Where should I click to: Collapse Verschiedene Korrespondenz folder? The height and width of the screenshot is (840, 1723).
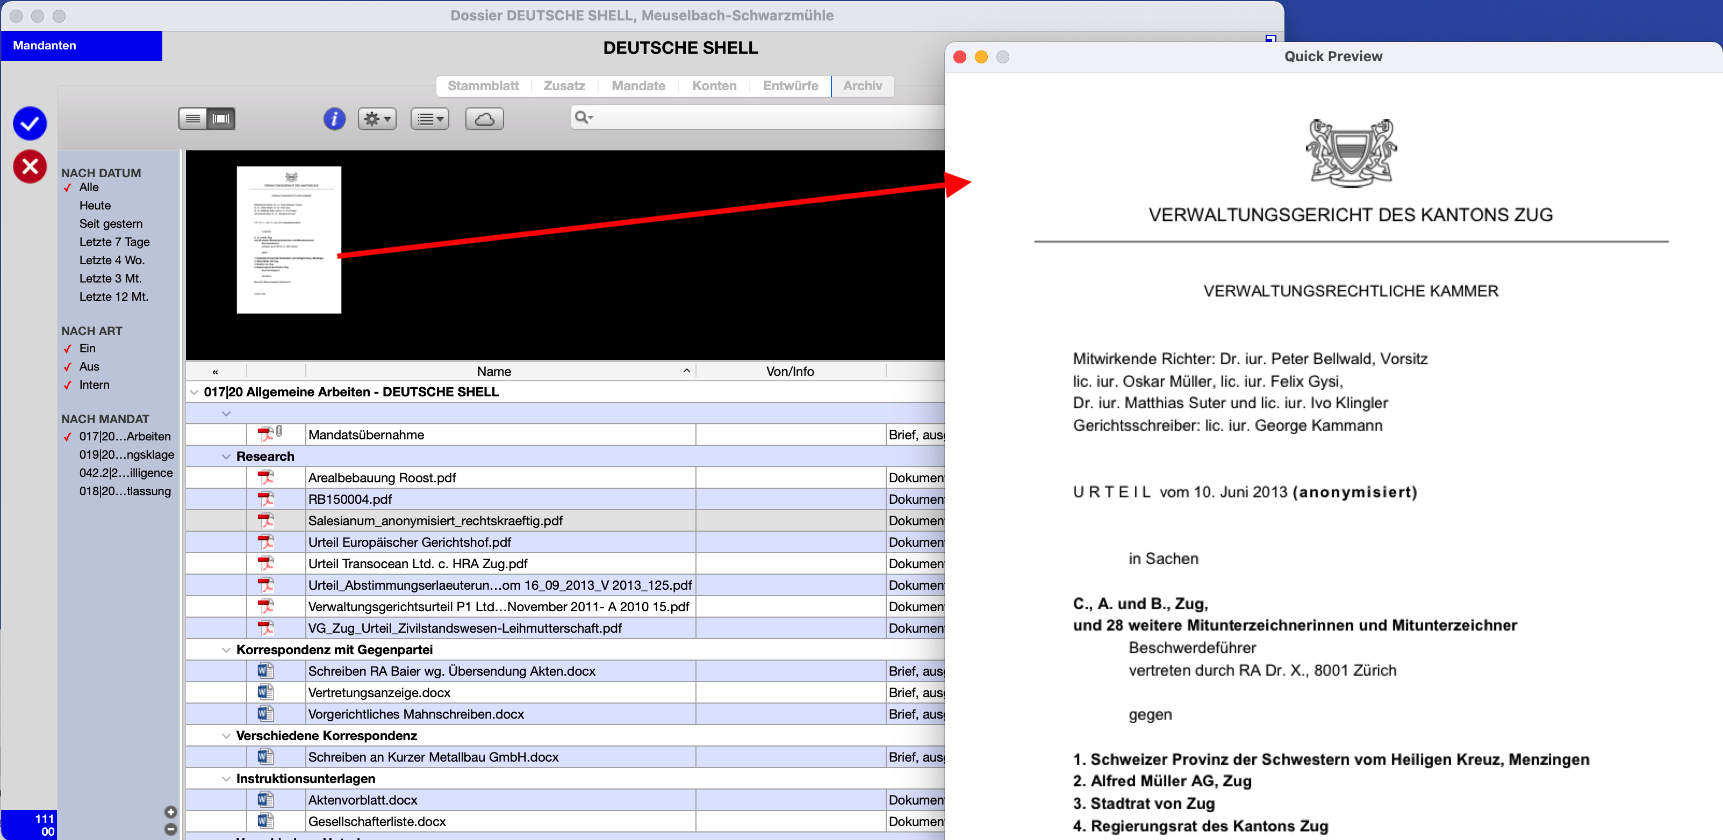coord(226,735)
